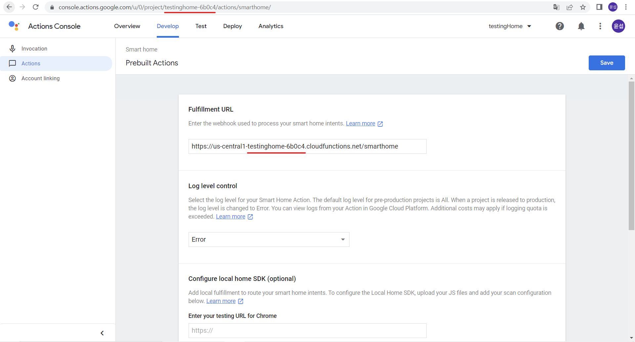Click the Fulfillment URL input field
Viewport: 635px width, 342px height.
(x=307, y=146)
